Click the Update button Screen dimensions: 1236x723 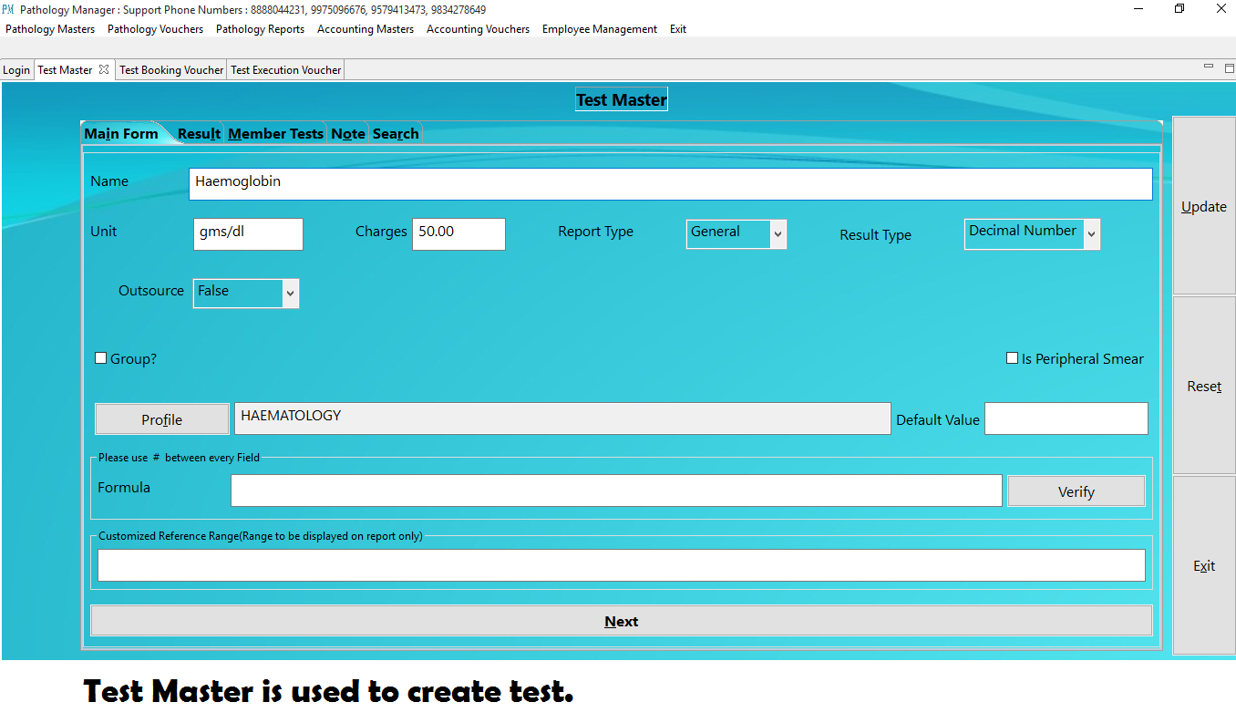1204,206
